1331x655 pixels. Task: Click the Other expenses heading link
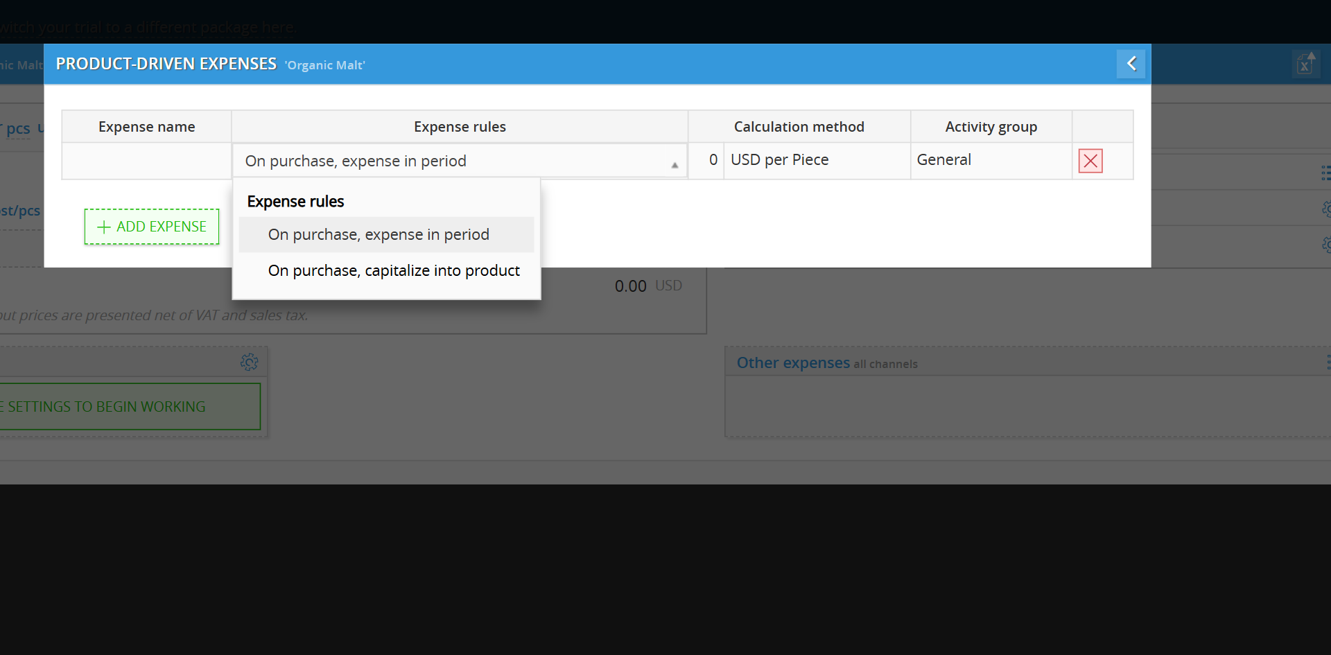point(792,363)
